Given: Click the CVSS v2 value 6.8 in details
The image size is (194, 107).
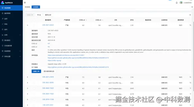Looking at the screenshot, I should [x=48, y=44].
